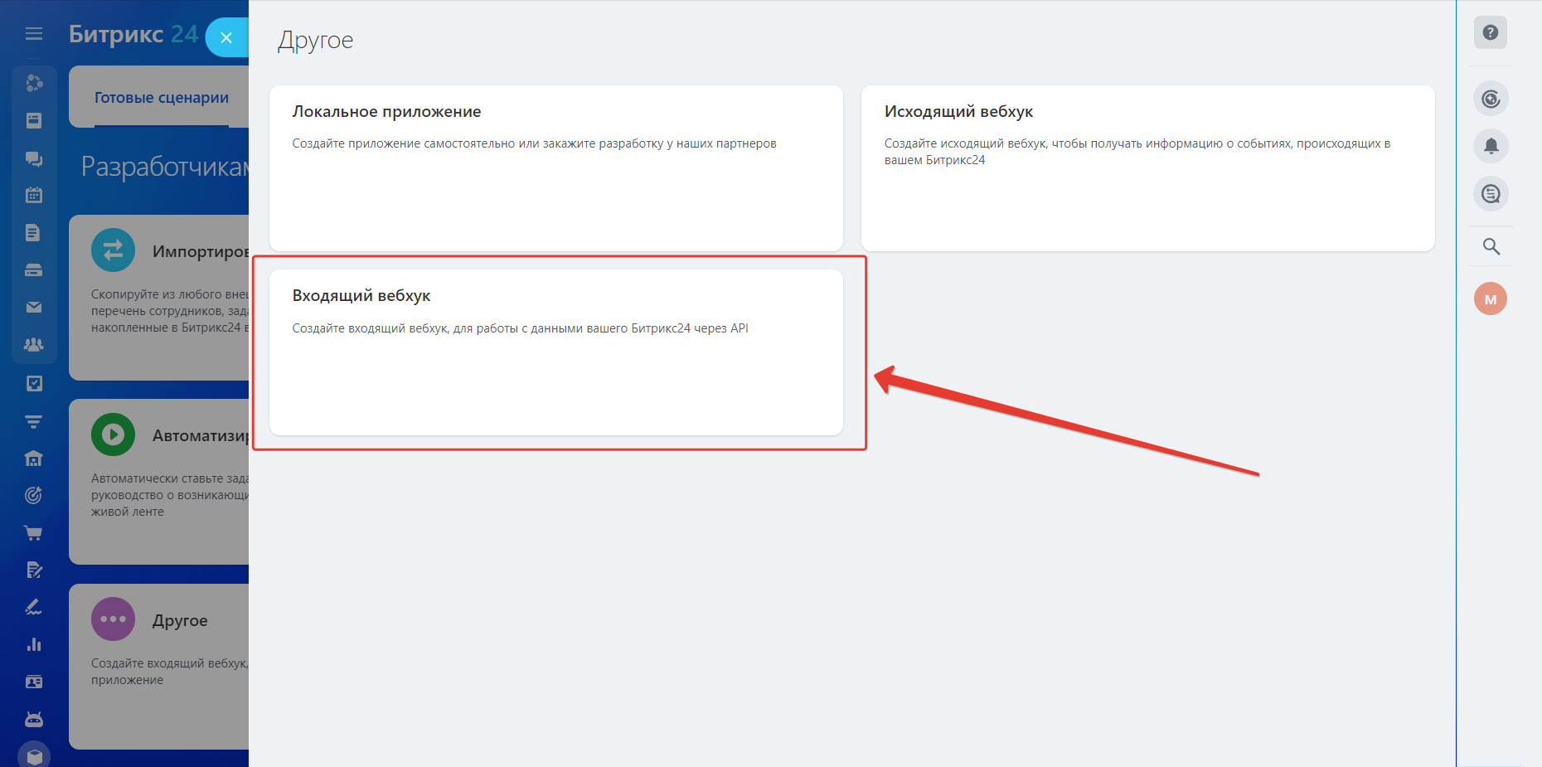Open the hamburger menu in the sidebar
1542x767 pixels.
34,34
